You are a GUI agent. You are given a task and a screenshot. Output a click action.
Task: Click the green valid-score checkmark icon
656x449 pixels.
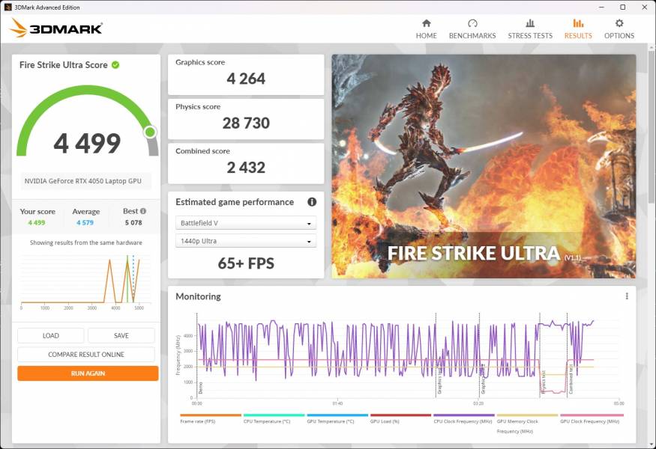click(x=115, y=65)
